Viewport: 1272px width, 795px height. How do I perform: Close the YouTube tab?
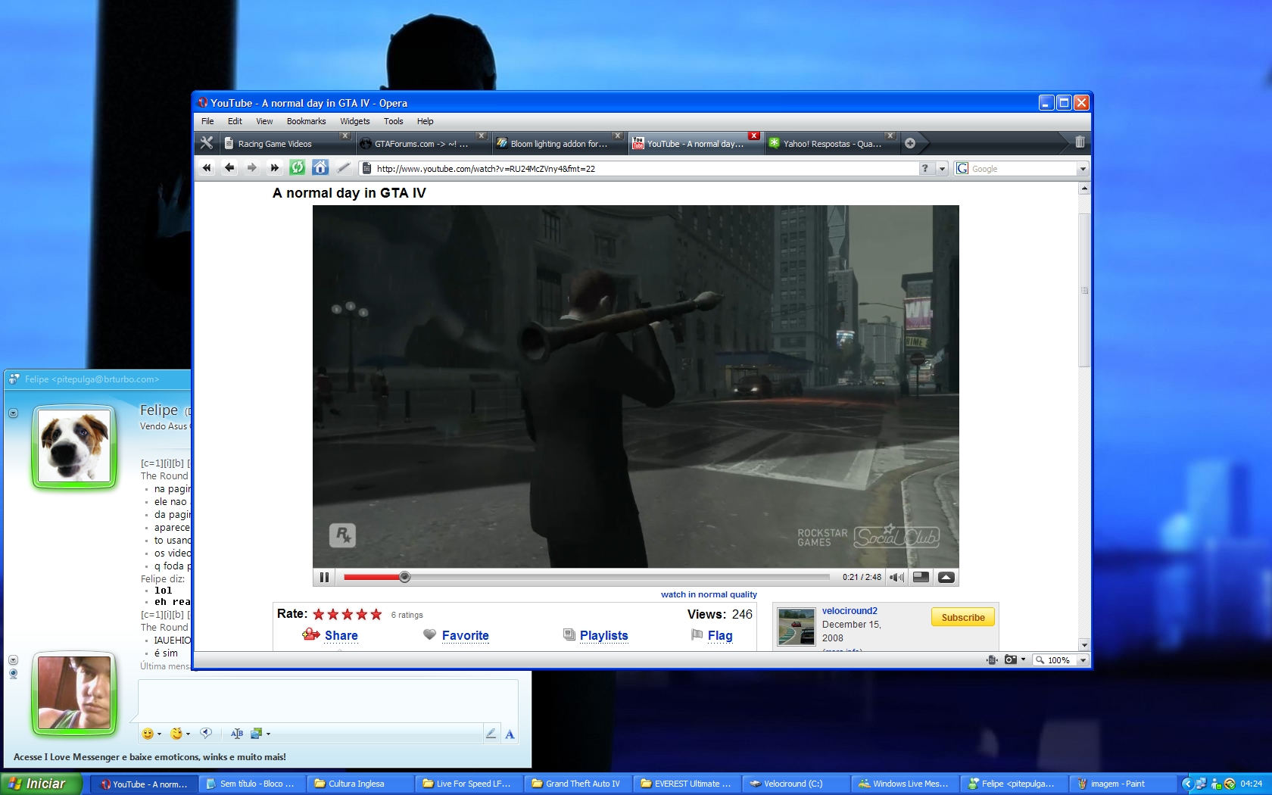click(x=753, y=136)
